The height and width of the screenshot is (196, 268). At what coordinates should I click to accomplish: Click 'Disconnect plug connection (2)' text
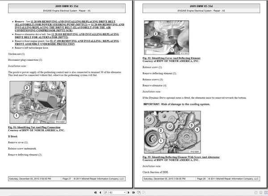(25, 60)
